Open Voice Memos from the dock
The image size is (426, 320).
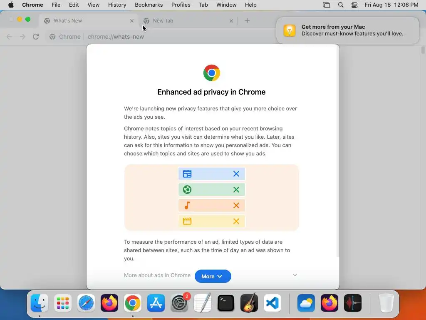click(x=353, y=303)
